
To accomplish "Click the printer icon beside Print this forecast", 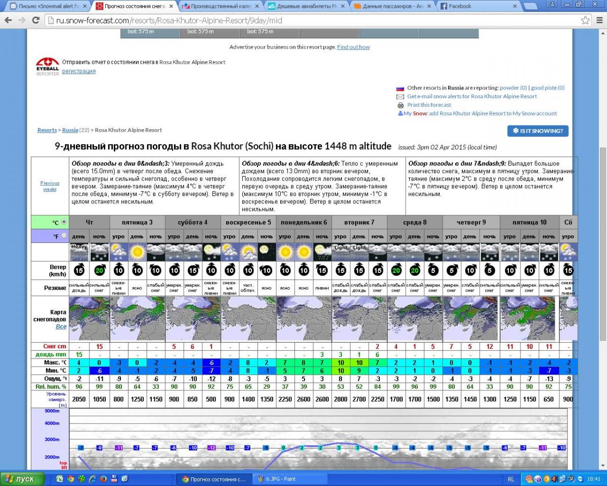I will point(401,105).
